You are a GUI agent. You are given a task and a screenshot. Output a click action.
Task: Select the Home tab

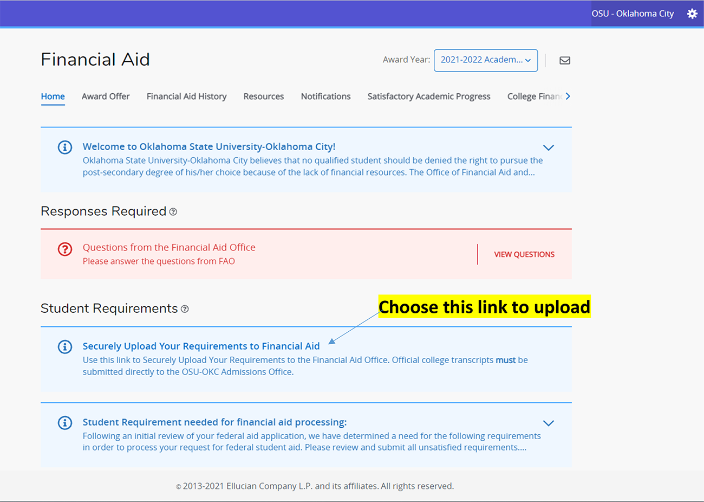pos(53,96)
